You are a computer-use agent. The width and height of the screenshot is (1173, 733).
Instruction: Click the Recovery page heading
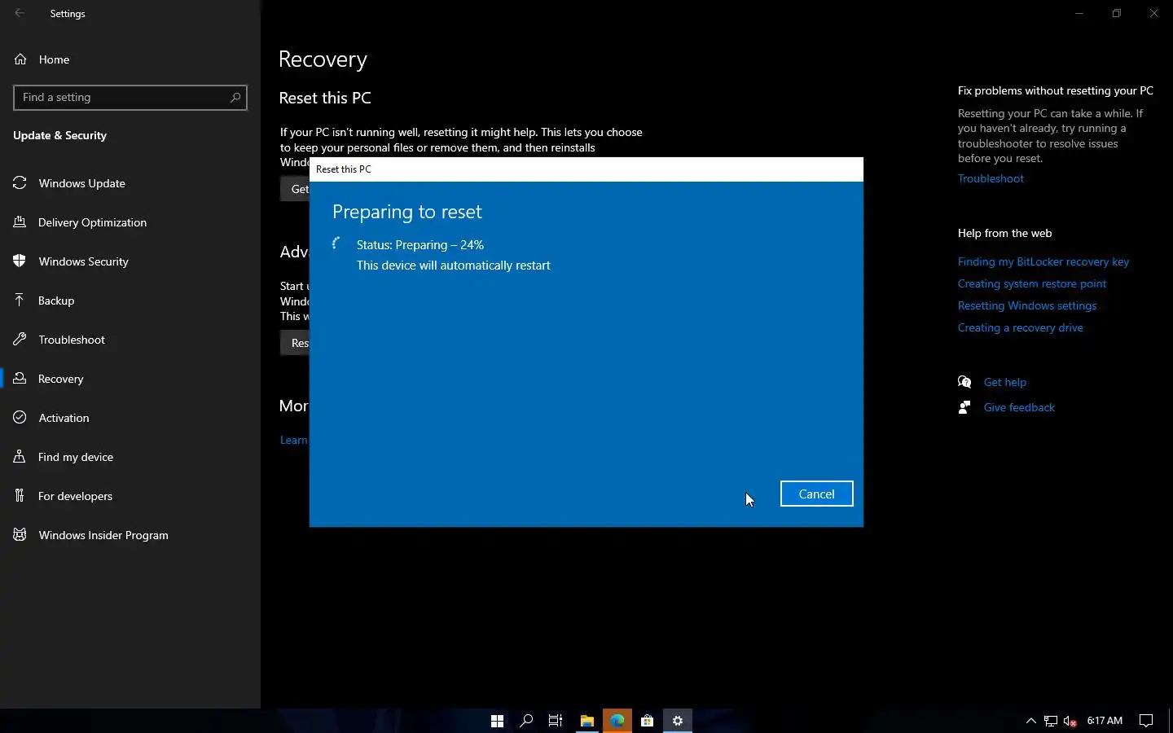click(x=323, y=59)
